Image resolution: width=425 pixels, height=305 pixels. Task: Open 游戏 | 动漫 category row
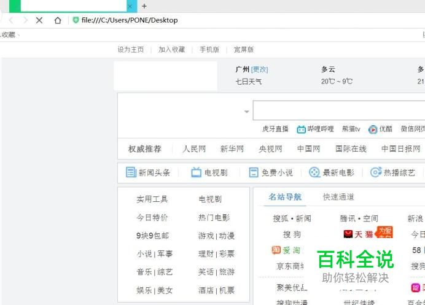pos(216,236)
